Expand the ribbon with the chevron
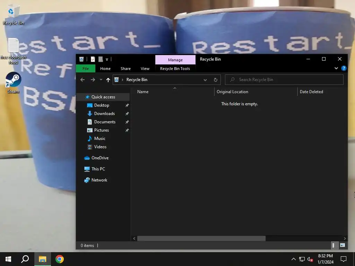This screenshot has width=355, height=266. [336, 68]
